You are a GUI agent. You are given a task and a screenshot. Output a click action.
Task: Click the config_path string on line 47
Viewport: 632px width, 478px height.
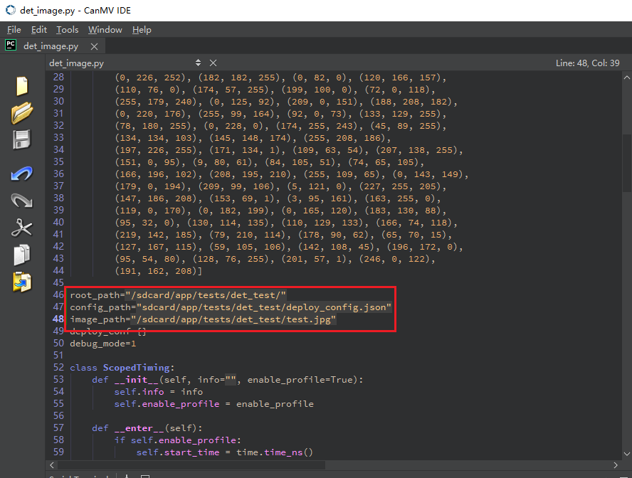[264, 307]
